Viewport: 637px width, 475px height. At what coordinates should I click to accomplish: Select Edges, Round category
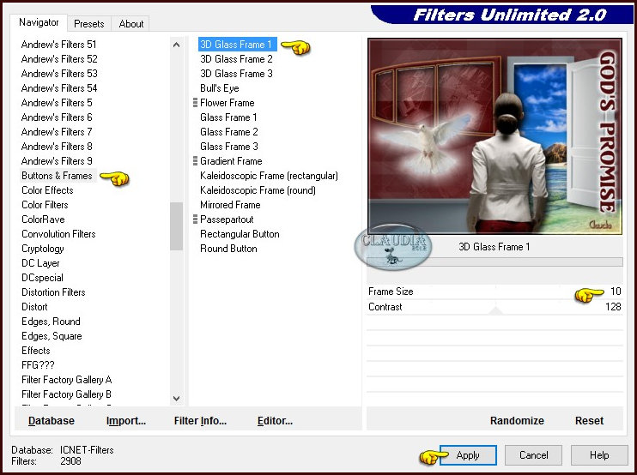pos(51,322)
